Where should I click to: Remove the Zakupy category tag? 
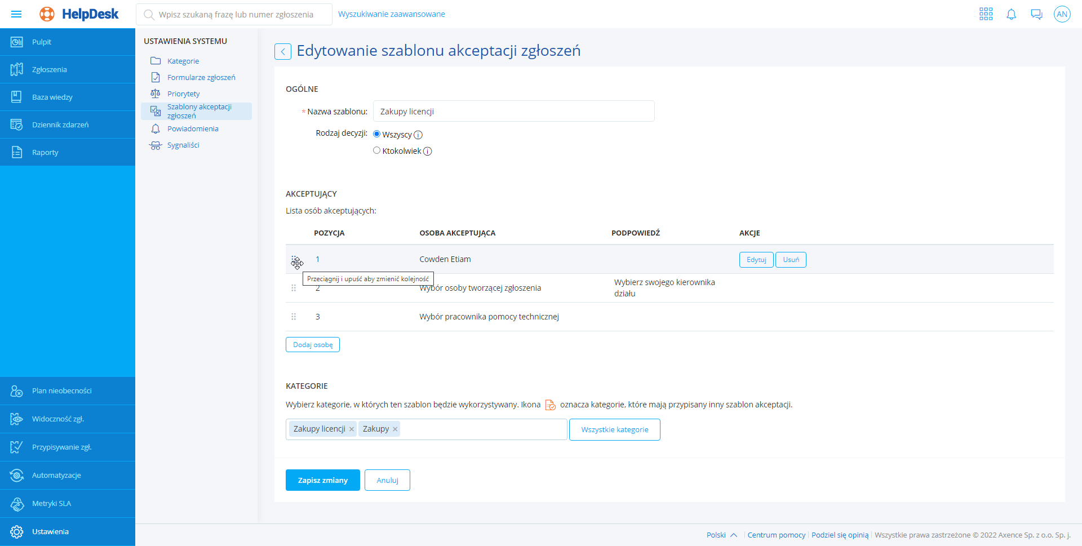395,429
